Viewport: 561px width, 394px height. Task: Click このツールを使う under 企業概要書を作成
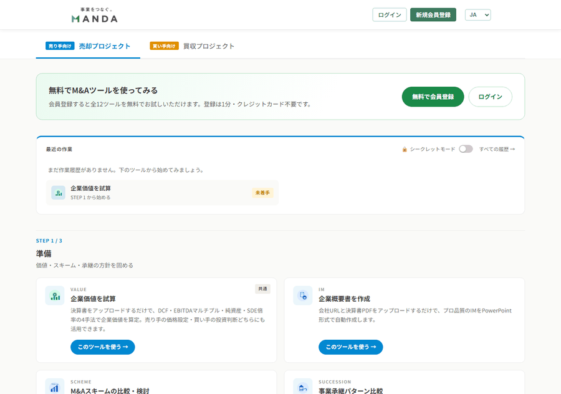pos(350,347)
